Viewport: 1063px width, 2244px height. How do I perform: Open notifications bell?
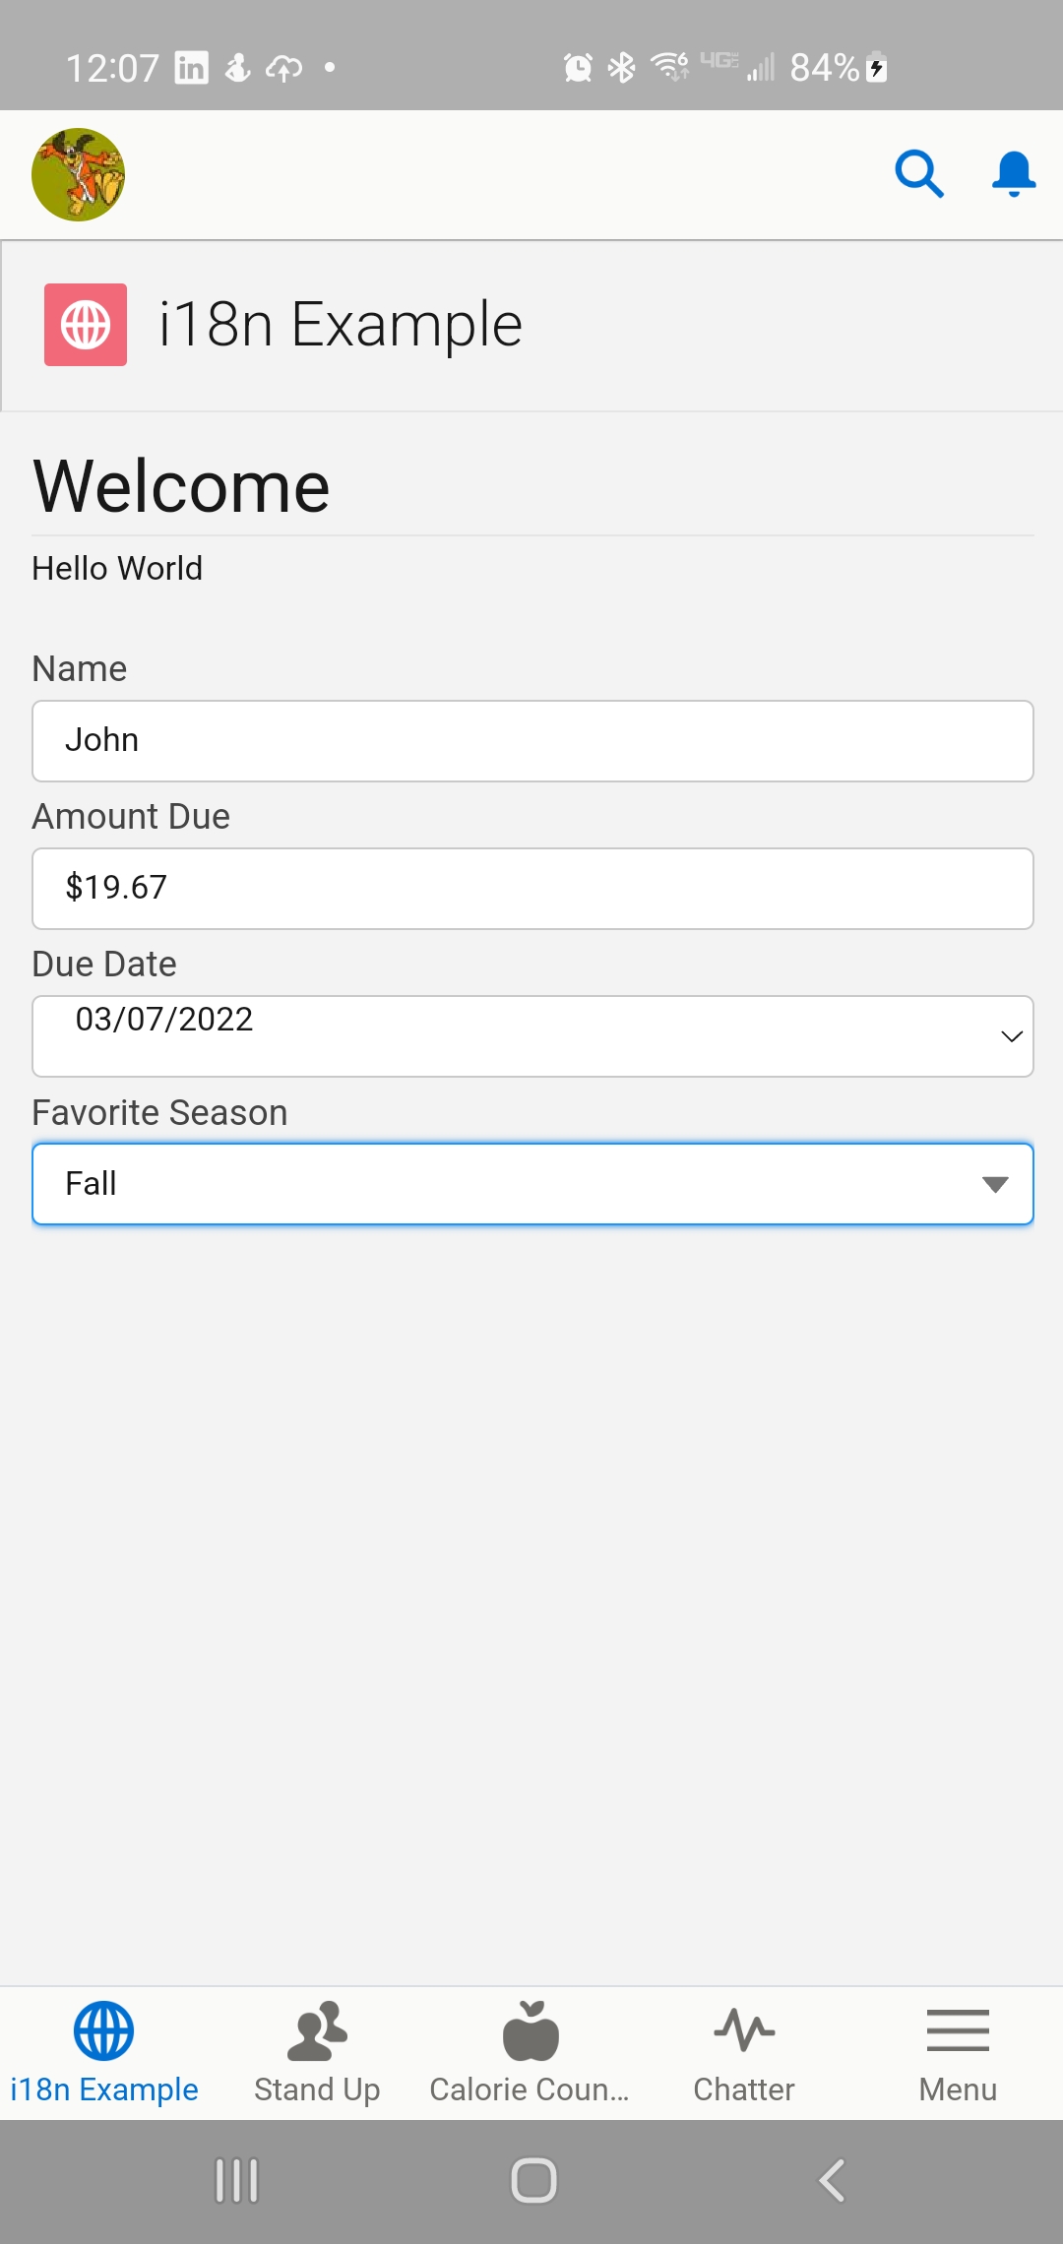pyautogui.click(x=1013, y=174)
